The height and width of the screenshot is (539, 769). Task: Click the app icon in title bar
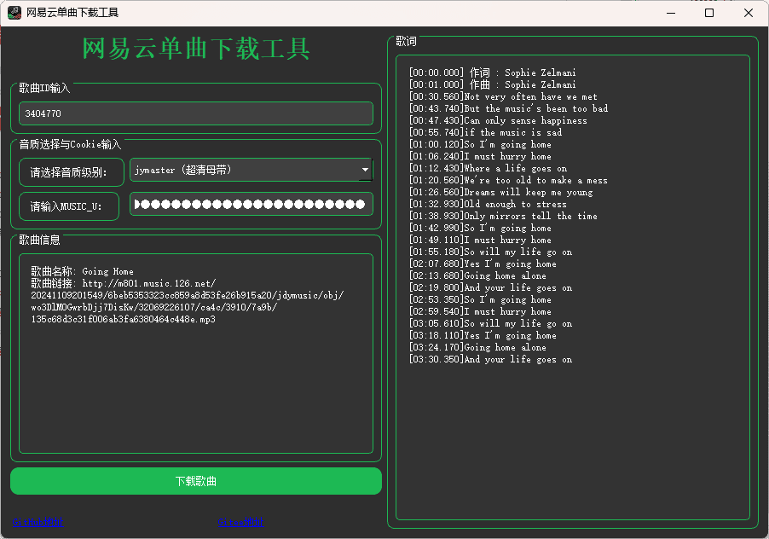tap(14, 13)
